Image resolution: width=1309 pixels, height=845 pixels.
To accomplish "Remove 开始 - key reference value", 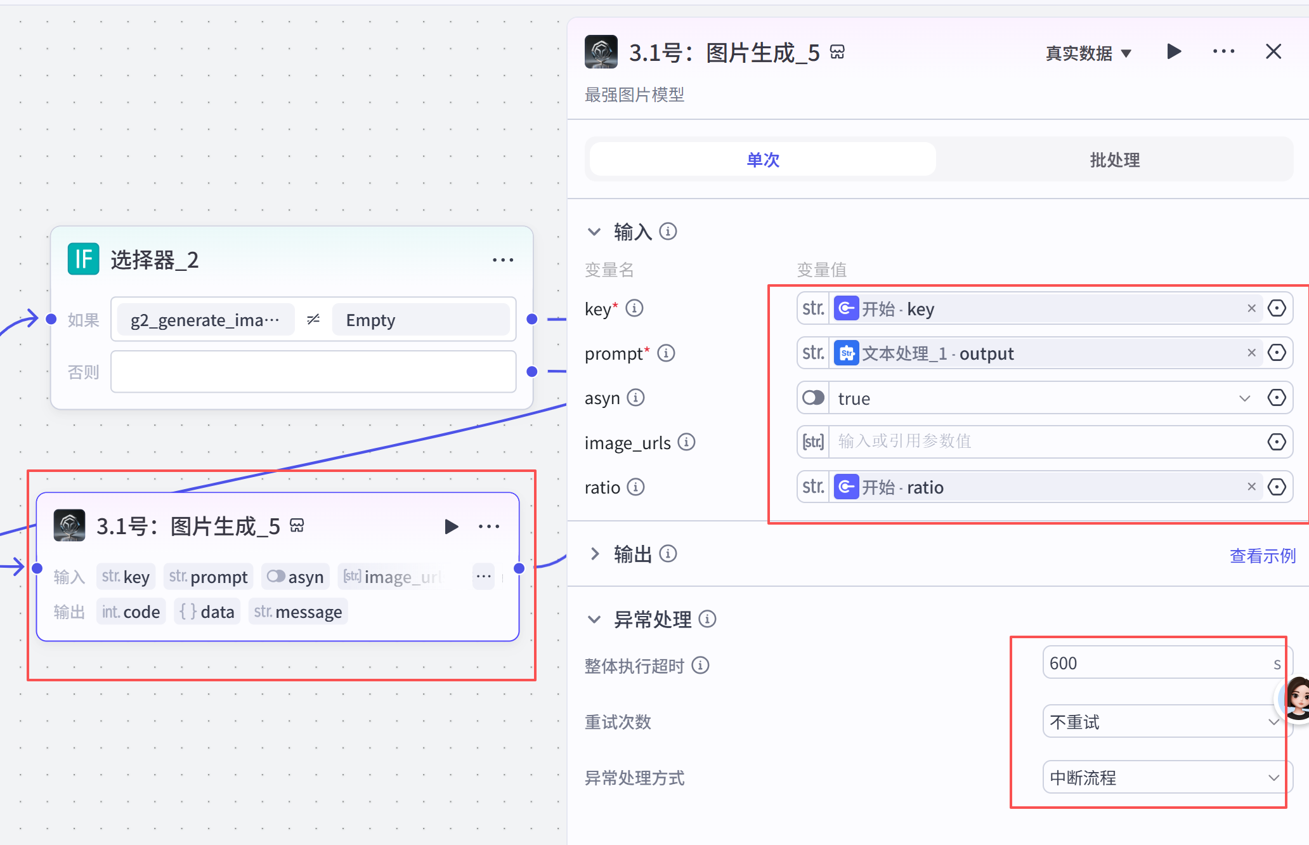I will pyautogui.click(x=1251, y=308).
